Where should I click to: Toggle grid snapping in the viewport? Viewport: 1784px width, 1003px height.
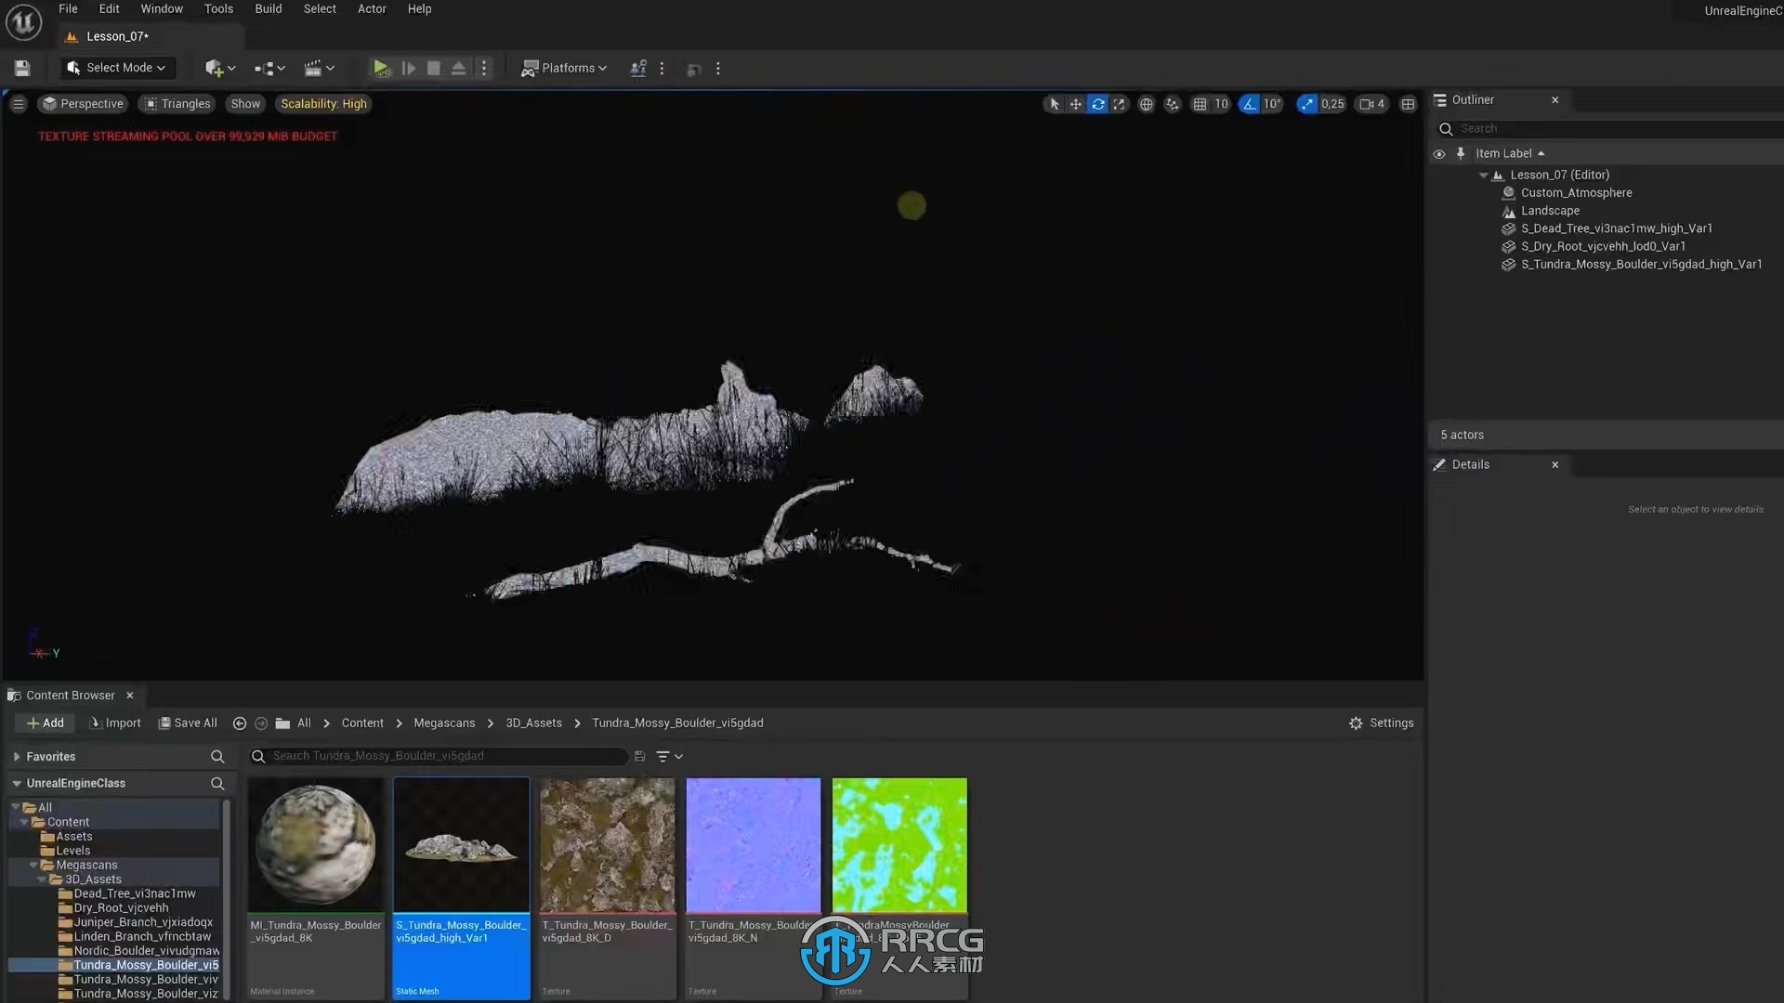[1200, 104]
